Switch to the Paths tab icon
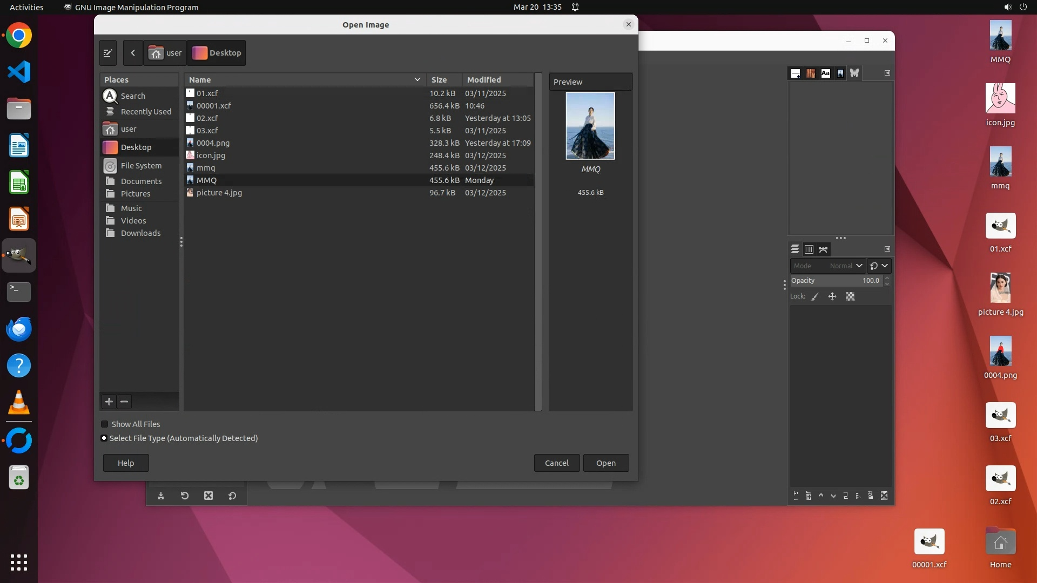The width and height of the screenshot is (1037, 583). [x=823, y=249]
